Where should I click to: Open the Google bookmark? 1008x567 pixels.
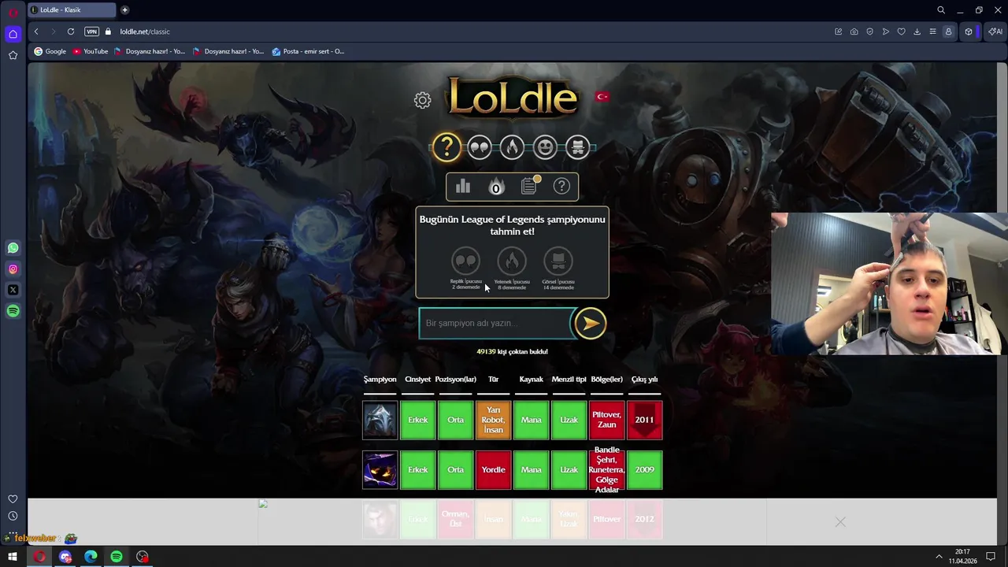click(50, 51)
